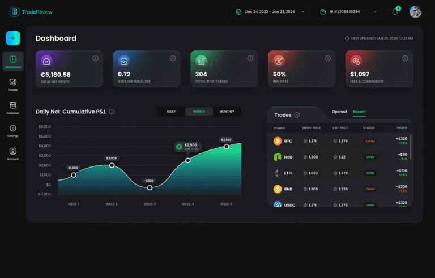Expand the date range dropdown
This screenshot has width=435, height=278.
(270, 12)
